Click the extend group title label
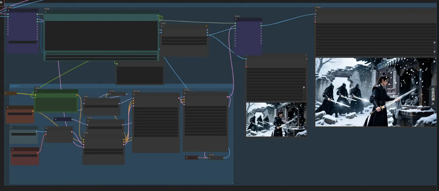This screenshot has width=439, height=191. pos(15,86)
